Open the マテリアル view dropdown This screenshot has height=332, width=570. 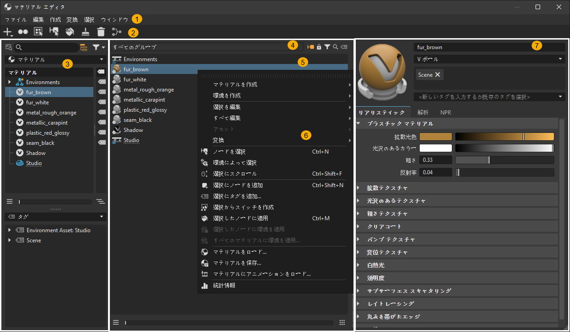(55, 59)
